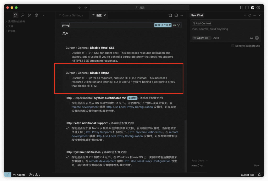Viewport: 268px width, 181px height.
Task: Show chat history clock icon
Action: click(250, 15)
